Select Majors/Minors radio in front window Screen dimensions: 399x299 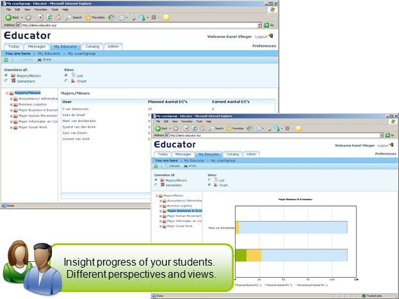[156, 180]
